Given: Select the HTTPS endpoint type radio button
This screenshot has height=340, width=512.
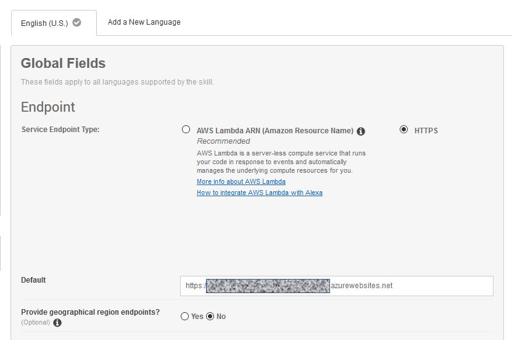Looking at the screenshot, I should 403,130.
